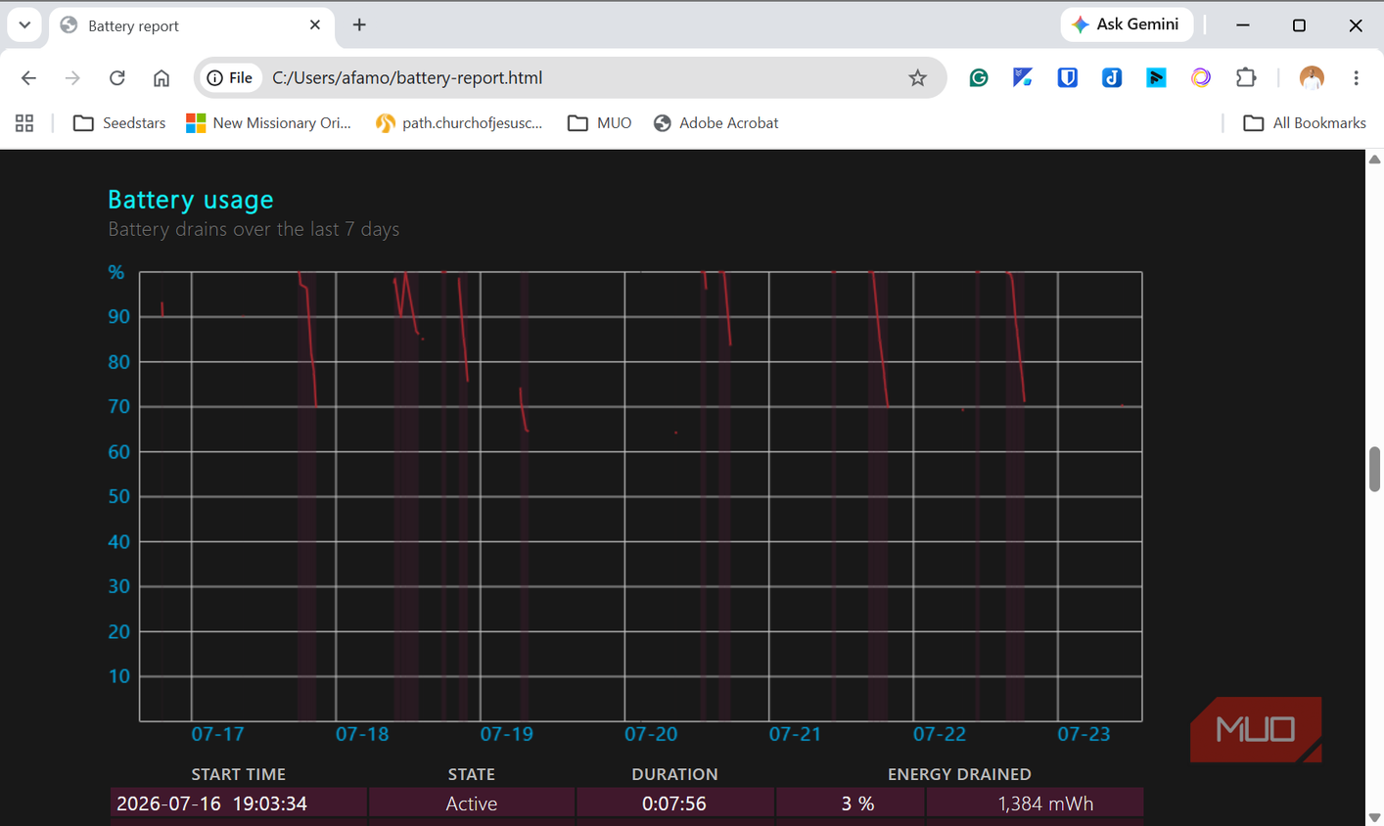Maximize the Chrome window
This screenshot has width=1384, height=826.
[x=1299, y=25]
